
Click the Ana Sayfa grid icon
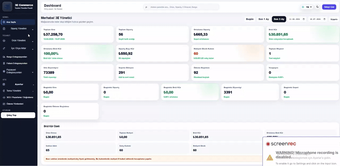click(x=4, y=22)
